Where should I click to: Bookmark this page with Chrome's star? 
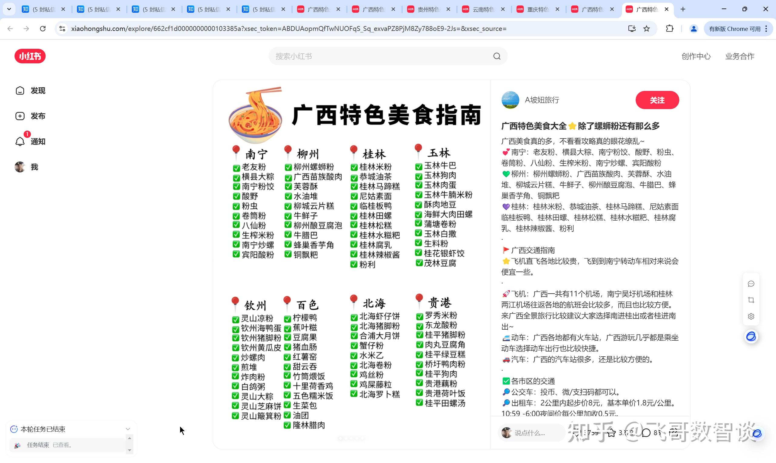tap(647, 29)
